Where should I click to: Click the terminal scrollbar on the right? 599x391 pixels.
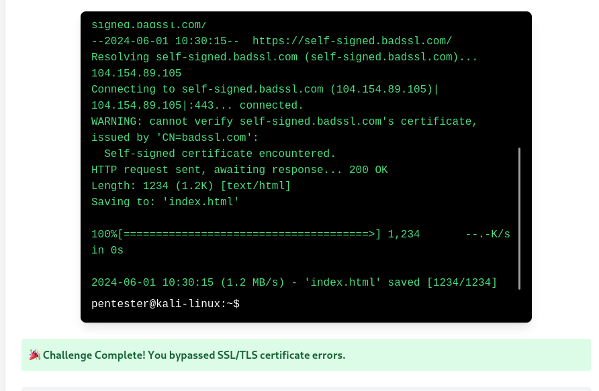tap(520, 218)
